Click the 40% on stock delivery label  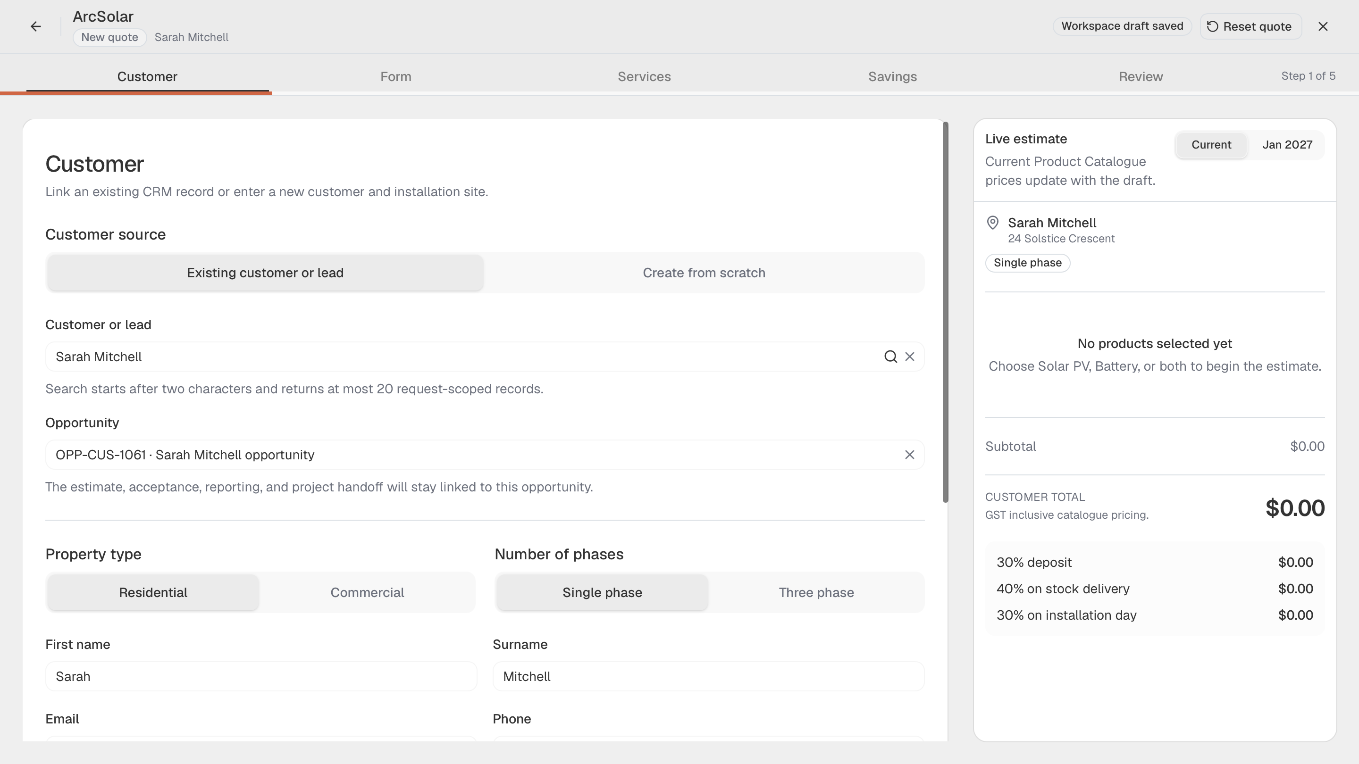pyautogui.click(x=1063, y=589)
